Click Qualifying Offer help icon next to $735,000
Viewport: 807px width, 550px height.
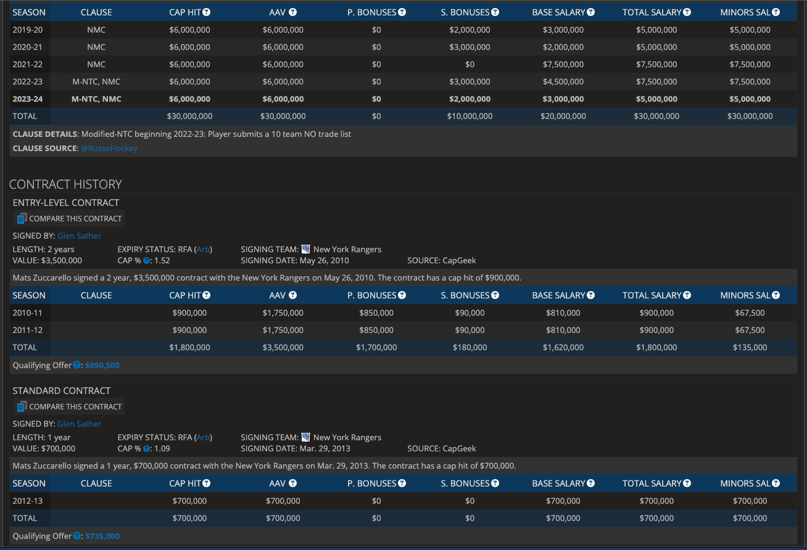[77, 536]
